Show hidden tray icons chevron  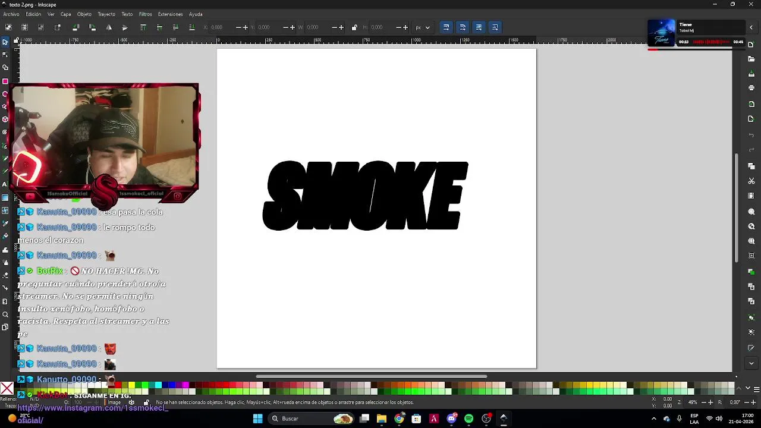653,418
